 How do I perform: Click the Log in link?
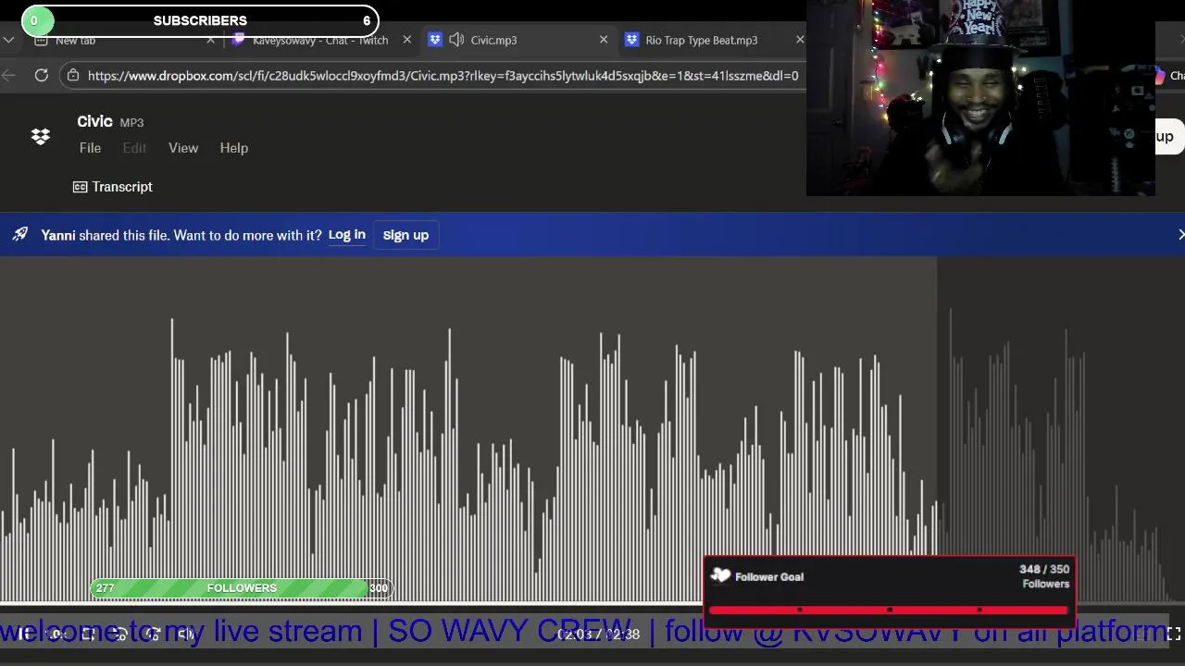(346, 235)
